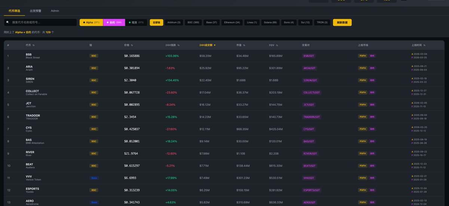
Task: Toggle the 现货 (373) market filter
Action: tap(136, 22)
